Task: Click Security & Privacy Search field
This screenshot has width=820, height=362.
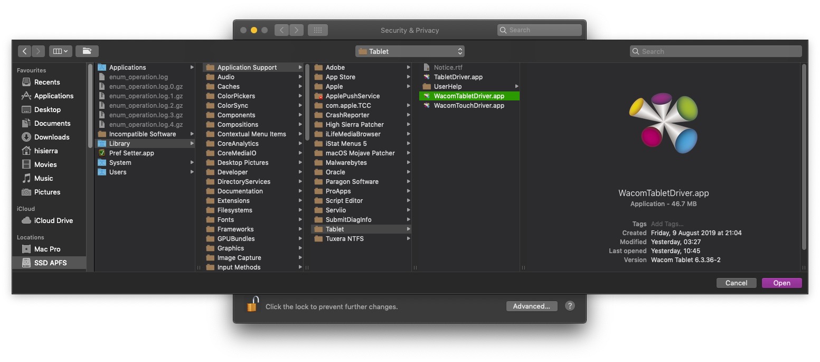Action: click(x=539, y=30)
